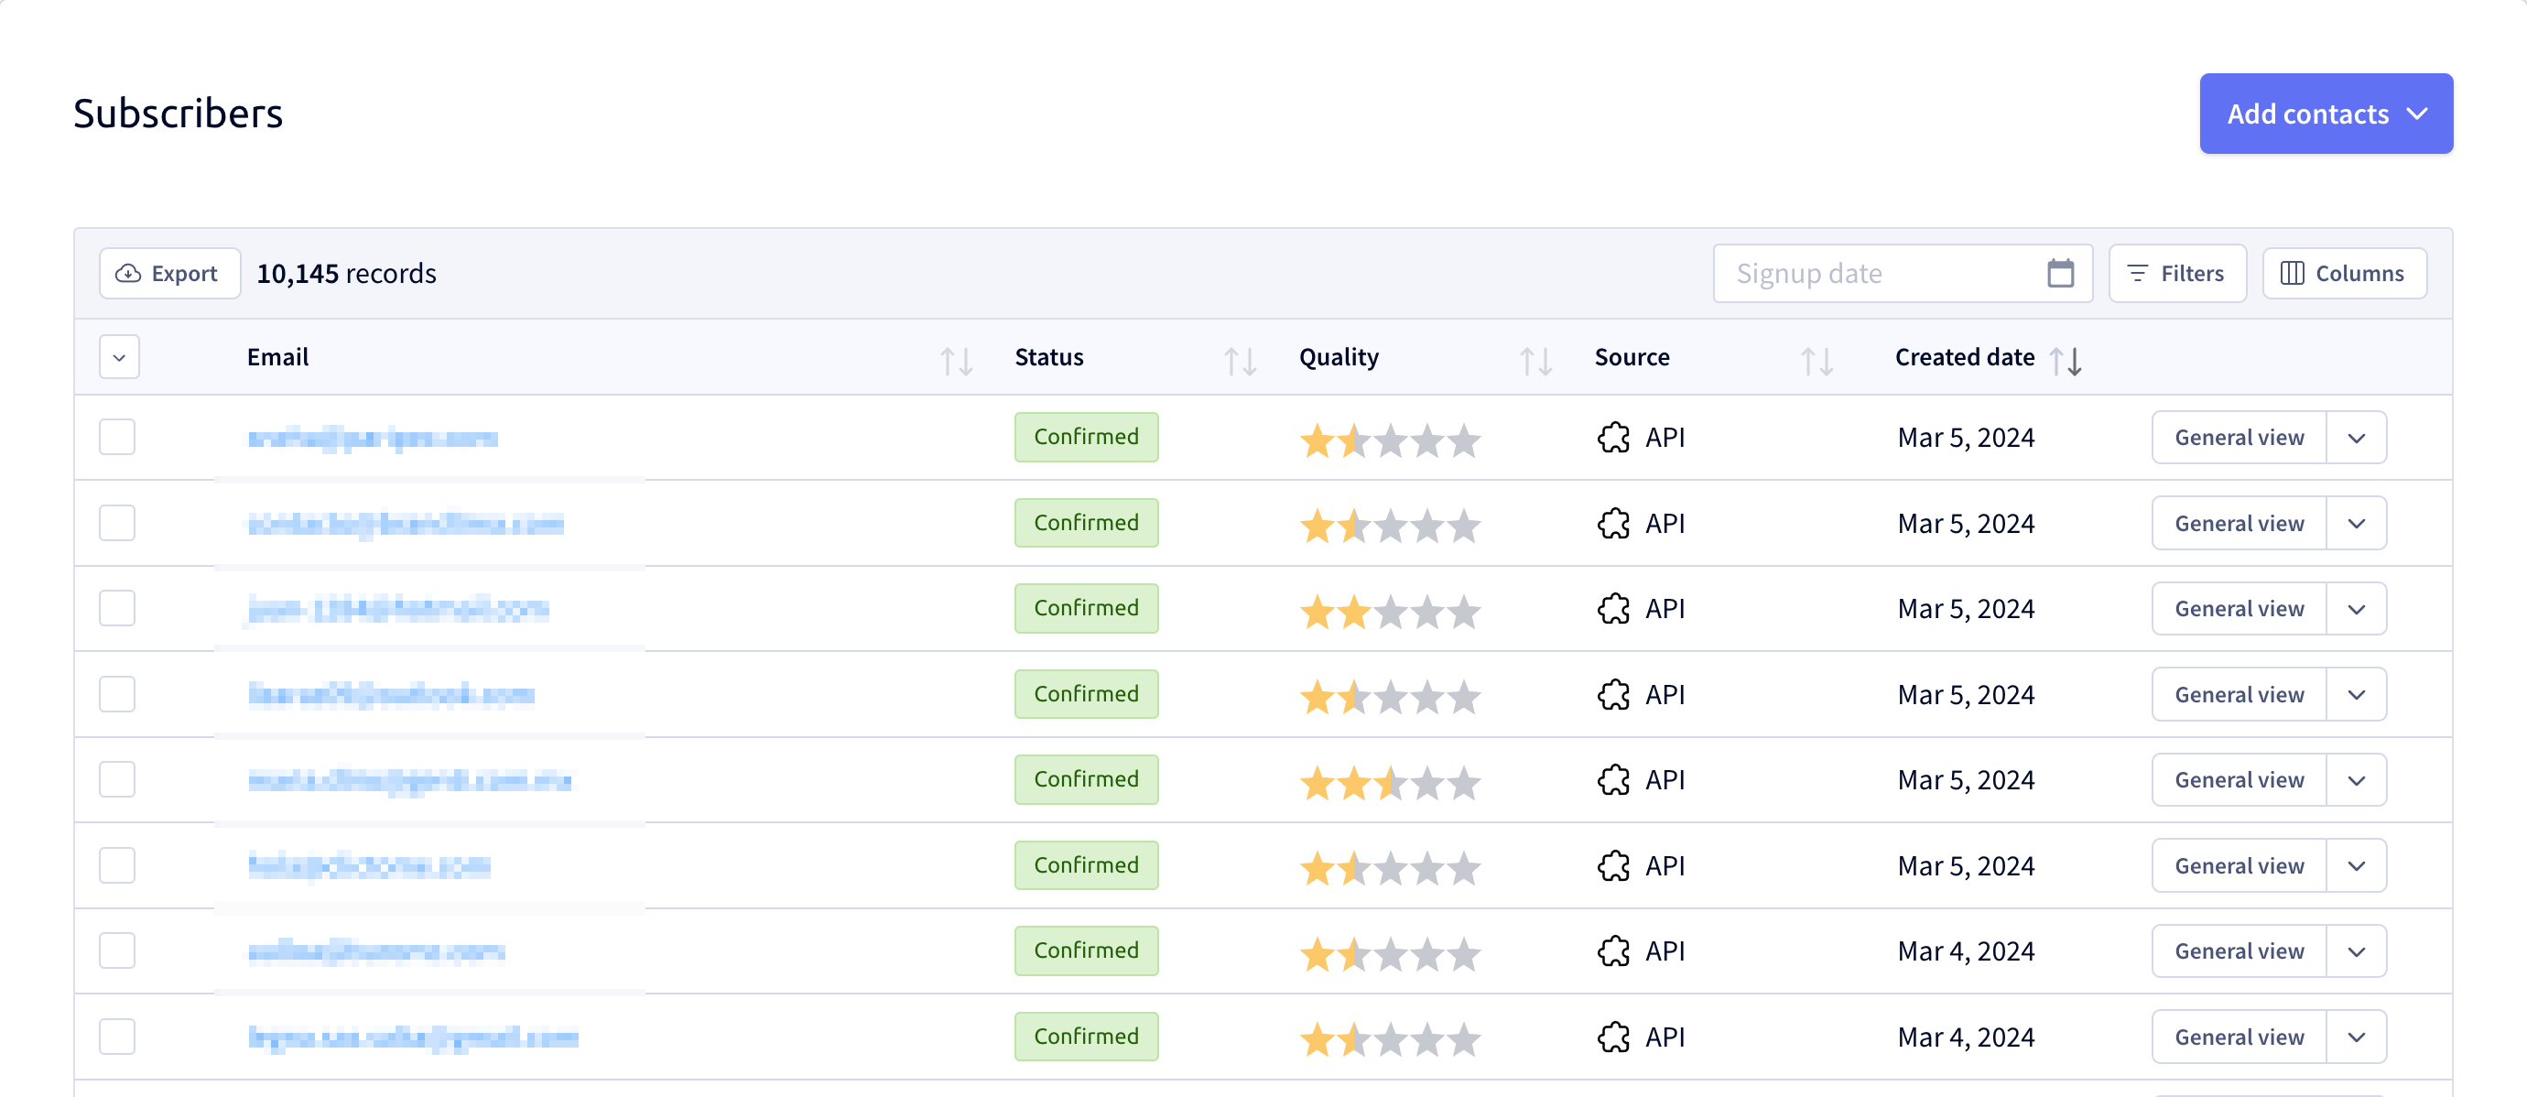Select the last visible row checkbox
Screen dimensions: 2527x1097
pos(117,1037)
